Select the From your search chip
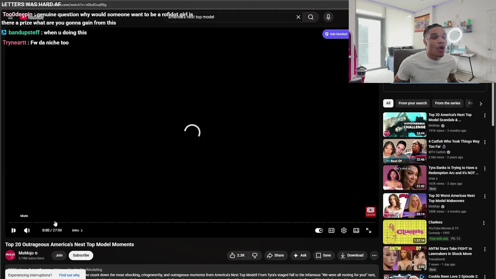 (412, 103)
